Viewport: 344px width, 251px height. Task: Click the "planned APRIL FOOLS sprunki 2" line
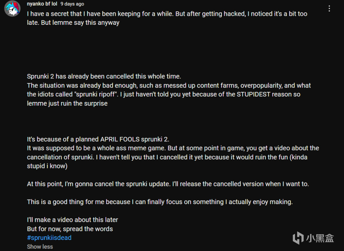click(x=100, y=139)
